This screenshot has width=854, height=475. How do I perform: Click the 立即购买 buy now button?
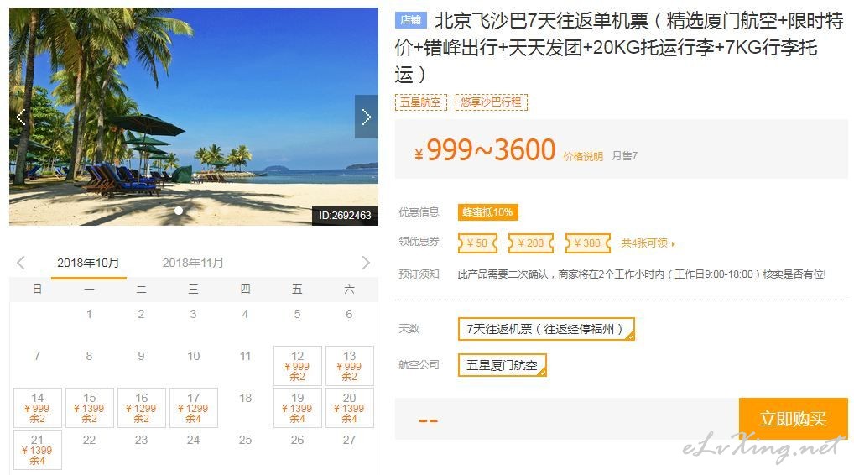pyautogui.click(x=793, y=418)
